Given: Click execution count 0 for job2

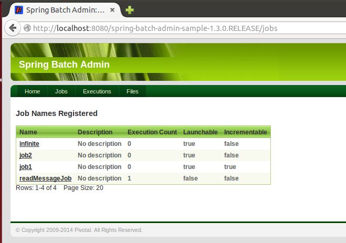Looking at the screenshot, I should (x=129, y=155).
